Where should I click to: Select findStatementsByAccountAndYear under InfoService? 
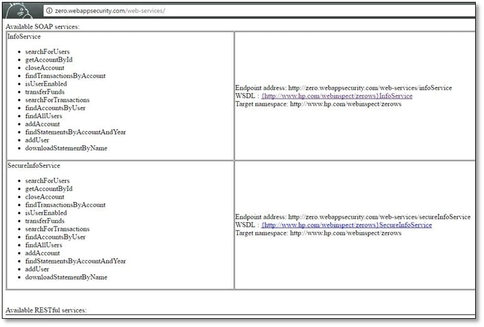pos(75,132)
